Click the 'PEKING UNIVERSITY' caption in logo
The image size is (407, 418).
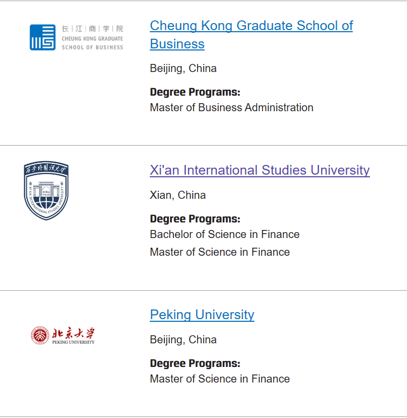point(73,342)
